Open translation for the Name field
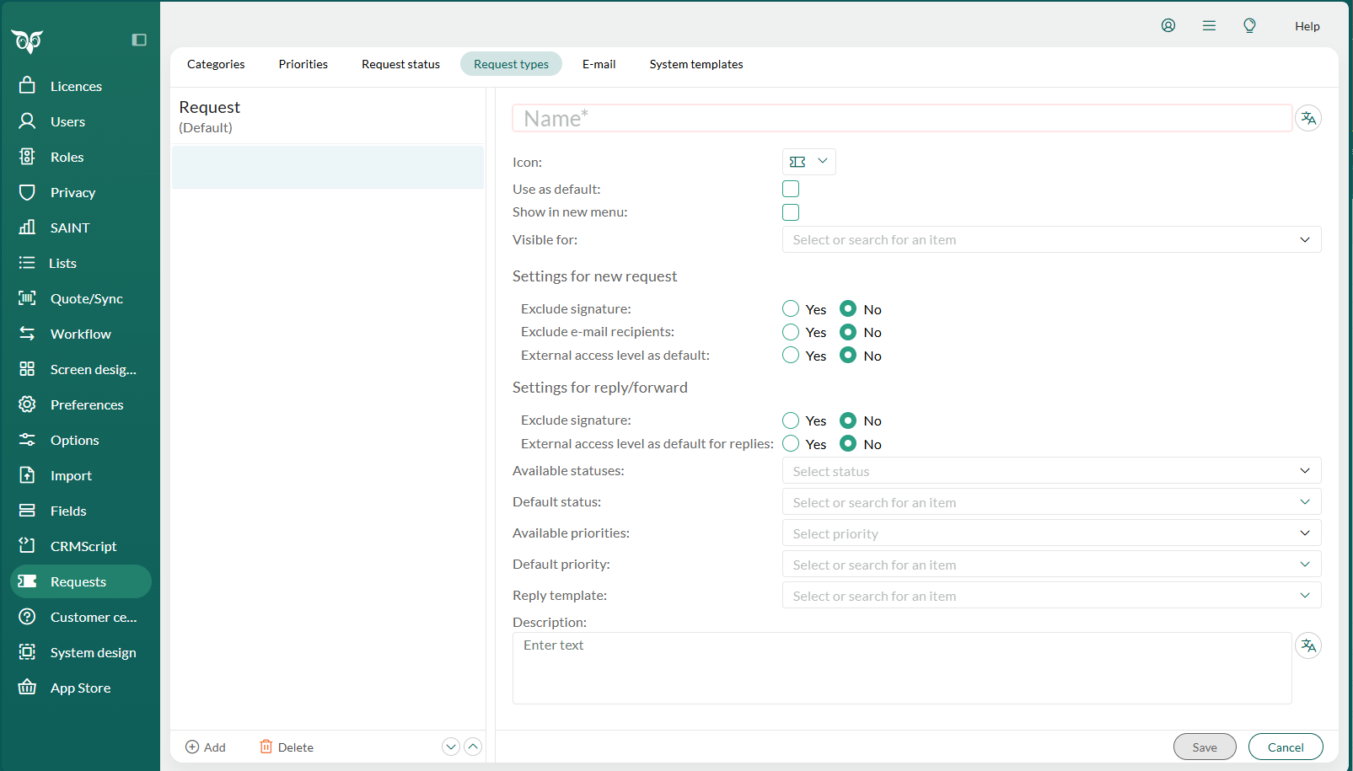This screenshot has height=771, width=1353. (1308, 118)
